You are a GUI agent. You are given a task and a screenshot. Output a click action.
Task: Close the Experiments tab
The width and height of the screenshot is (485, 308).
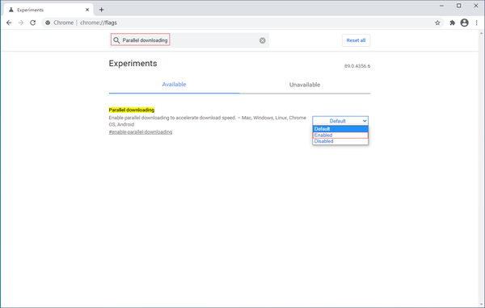coord(87,10)
